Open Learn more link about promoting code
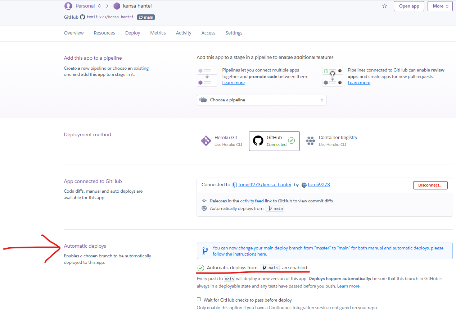Screen dimensions: 456x312 234,83
